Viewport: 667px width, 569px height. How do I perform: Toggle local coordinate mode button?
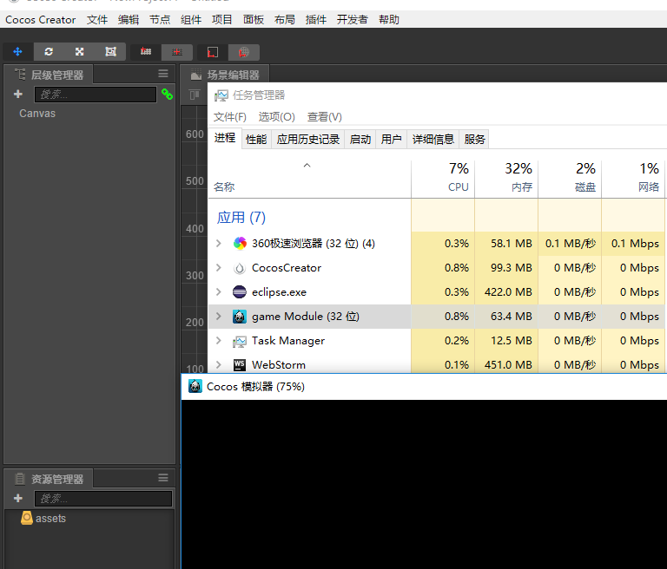pyautogui.click(x=212, y=52)
